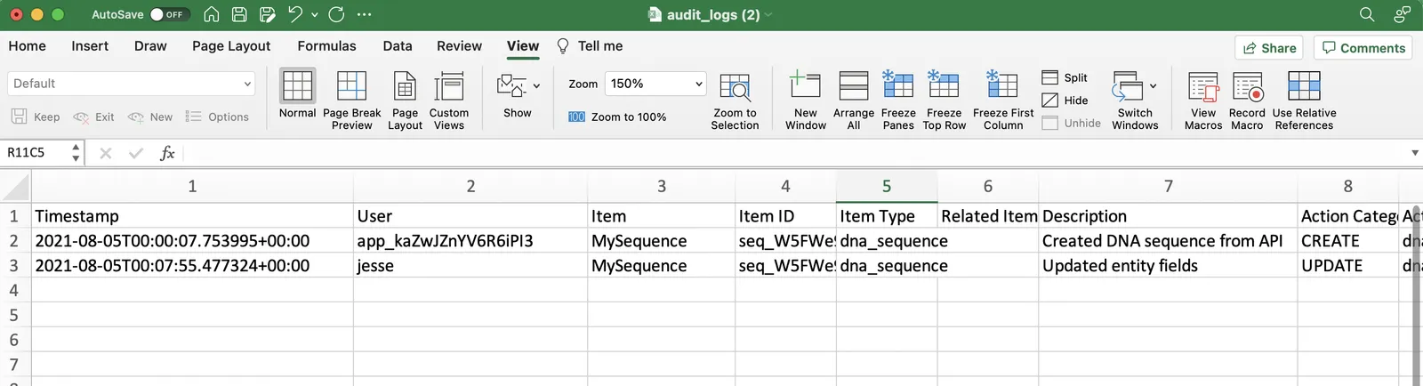This screenshot has width=1423, height=386.
Task: Click View Macros
Action: [1203, 101]
